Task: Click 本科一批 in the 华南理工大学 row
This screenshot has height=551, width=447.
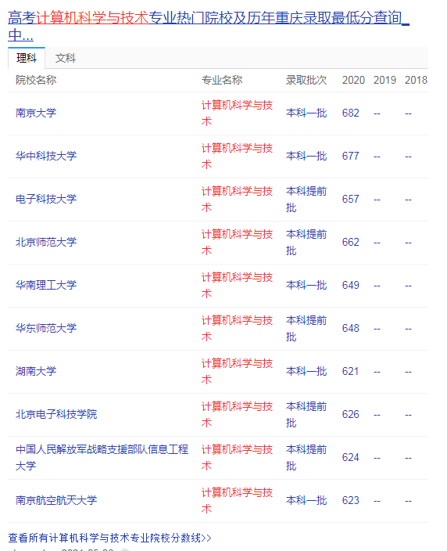Action: click(306, 285)
